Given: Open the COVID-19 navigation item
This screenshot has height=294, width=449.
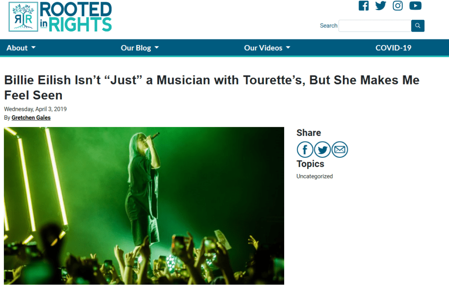Looking at the screenshot, I should (393, 48).
